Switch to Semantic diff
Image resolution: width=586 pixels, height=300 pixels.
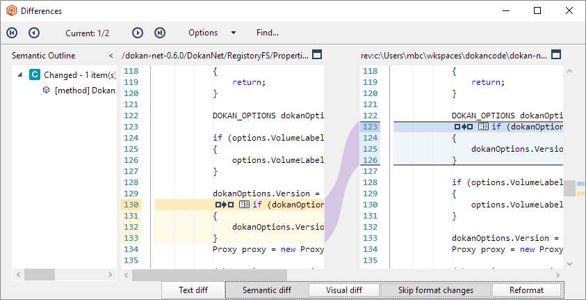267,290
